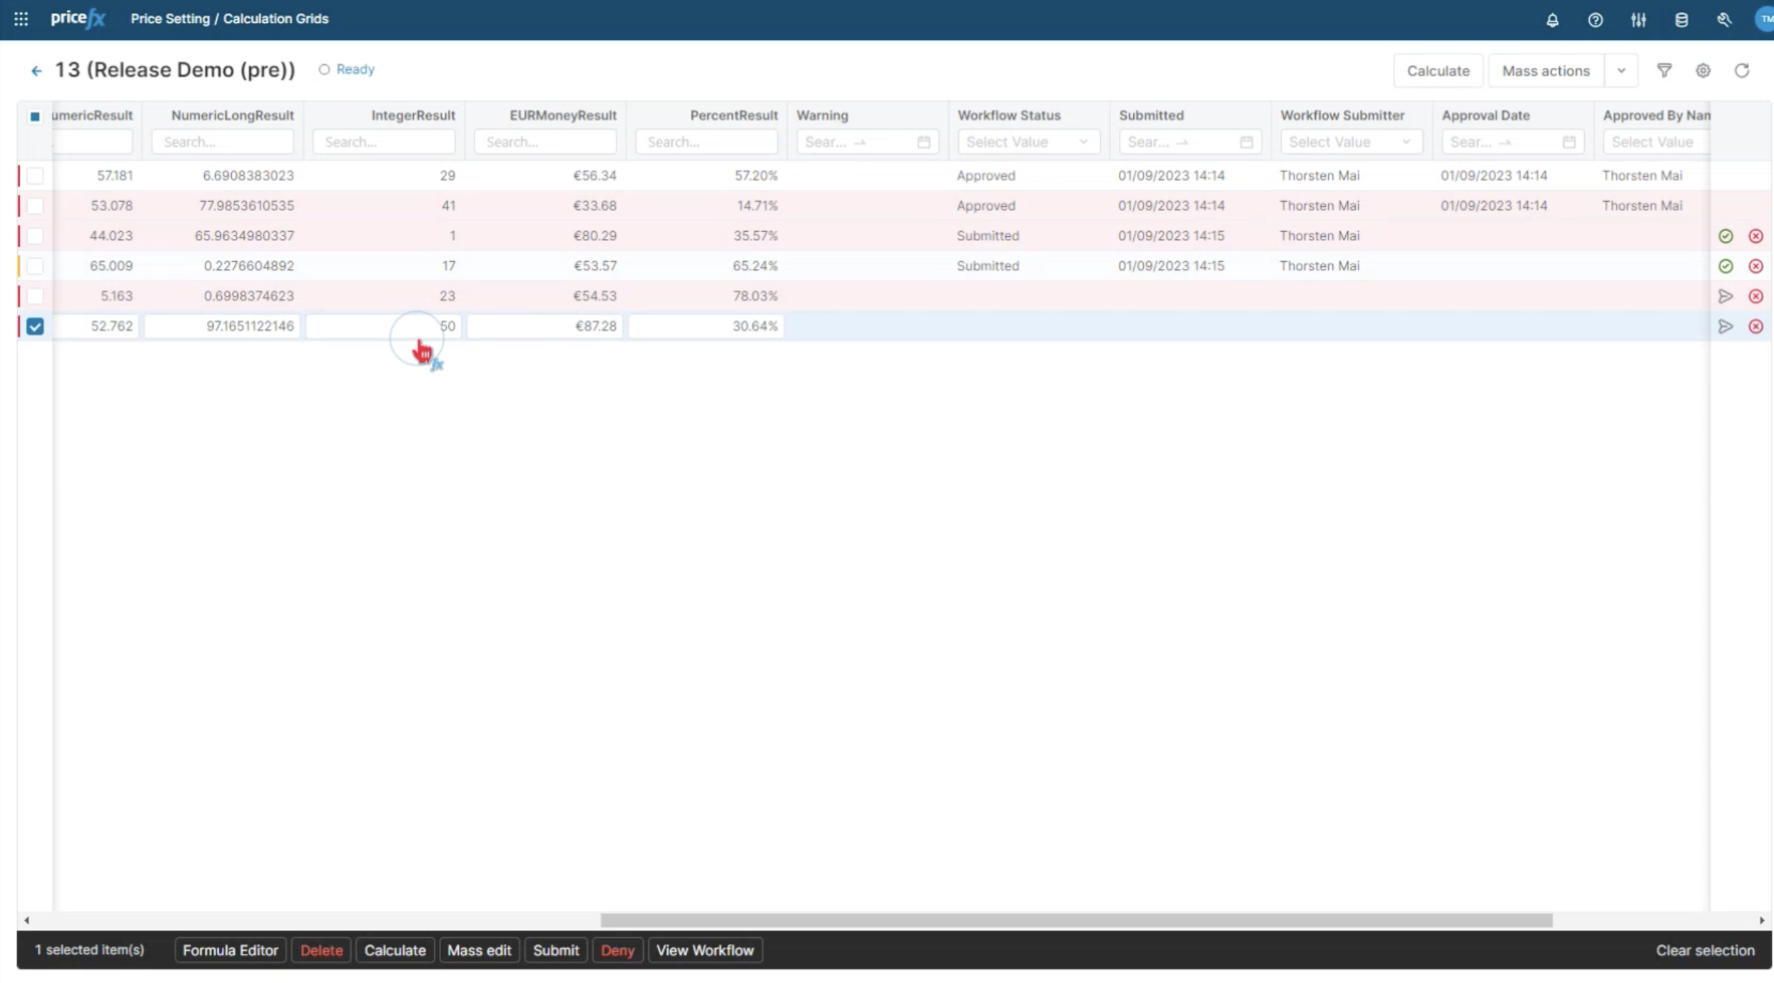Open the help question mark icon

point(1595,20)
